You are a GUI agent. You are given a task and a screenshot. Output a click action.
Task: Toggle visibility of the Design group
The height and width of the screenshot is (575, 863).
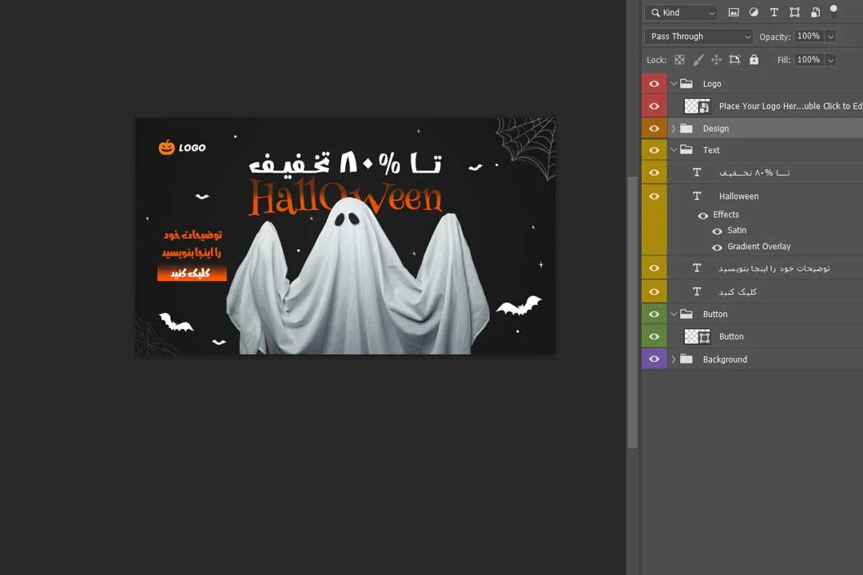pyautogui.click(x=654, y=129)
